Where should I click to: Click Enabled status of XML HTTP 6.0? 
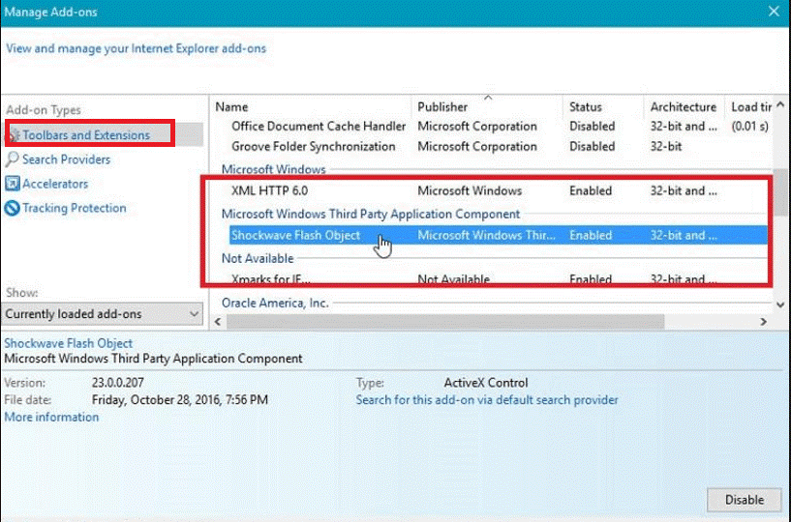(x=591, y=191)
